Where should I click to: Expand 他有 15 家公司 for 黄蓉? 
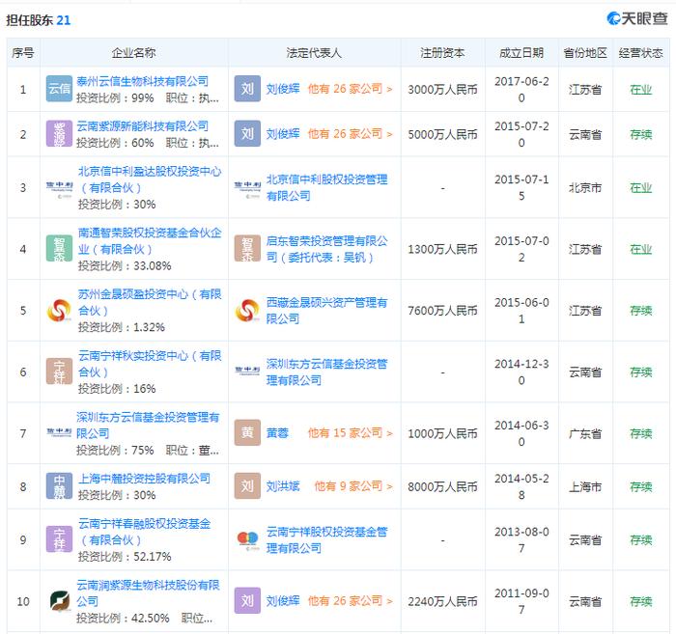(350, 432)
